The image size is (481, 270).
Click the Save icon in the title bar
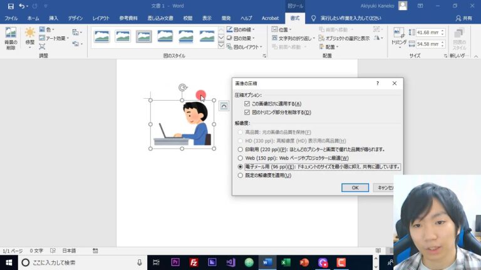(x=11, y=6)
